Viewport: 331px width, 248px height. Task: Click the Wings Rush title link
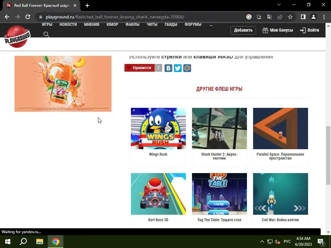(158, 154)
